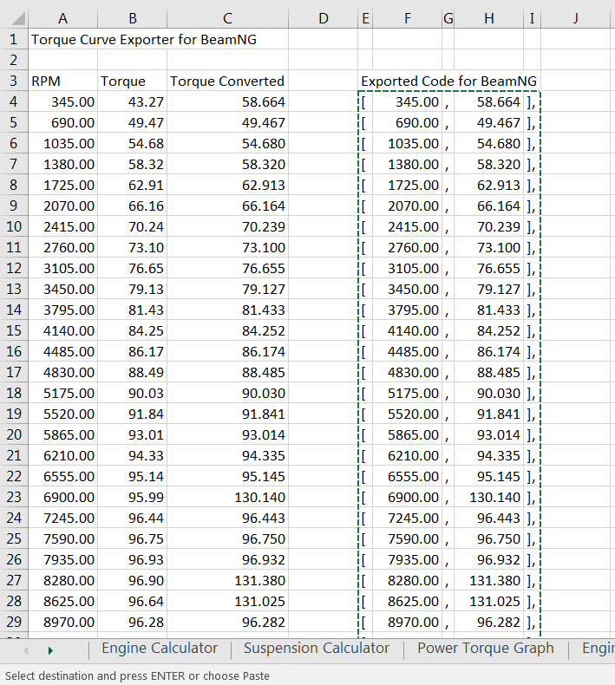
Task: Select exported torque cell 90.030 in column H
Action: 488,393
